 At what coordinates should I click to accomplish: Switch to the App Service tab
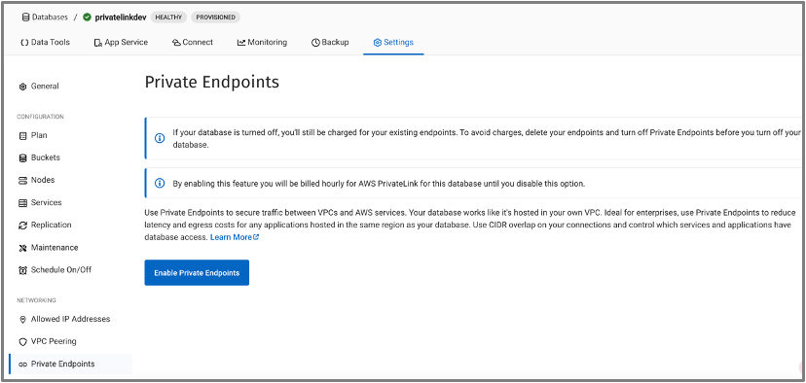pyautogui.click(x=121, y=42)
